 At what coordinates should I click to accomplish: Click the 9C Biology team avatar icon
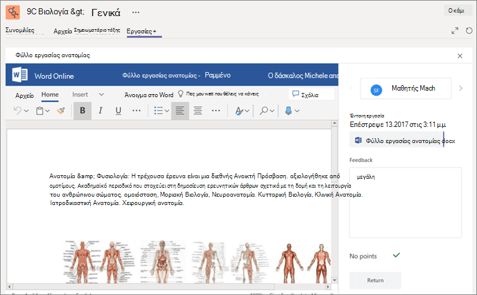[13, 12]
